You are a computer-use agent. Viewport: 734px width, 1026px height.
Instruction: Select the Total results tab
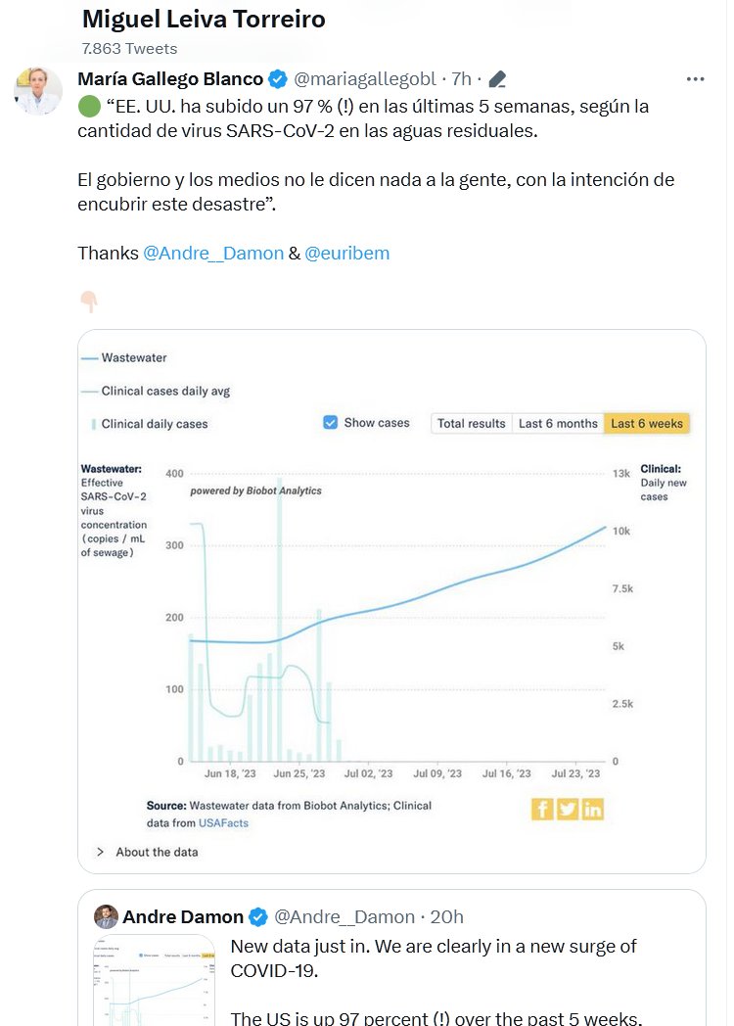click(x=472, y=424)
